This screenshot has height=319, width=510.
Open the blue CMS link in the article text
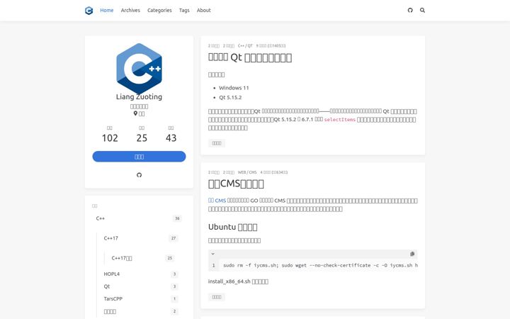tap(217, 201)
